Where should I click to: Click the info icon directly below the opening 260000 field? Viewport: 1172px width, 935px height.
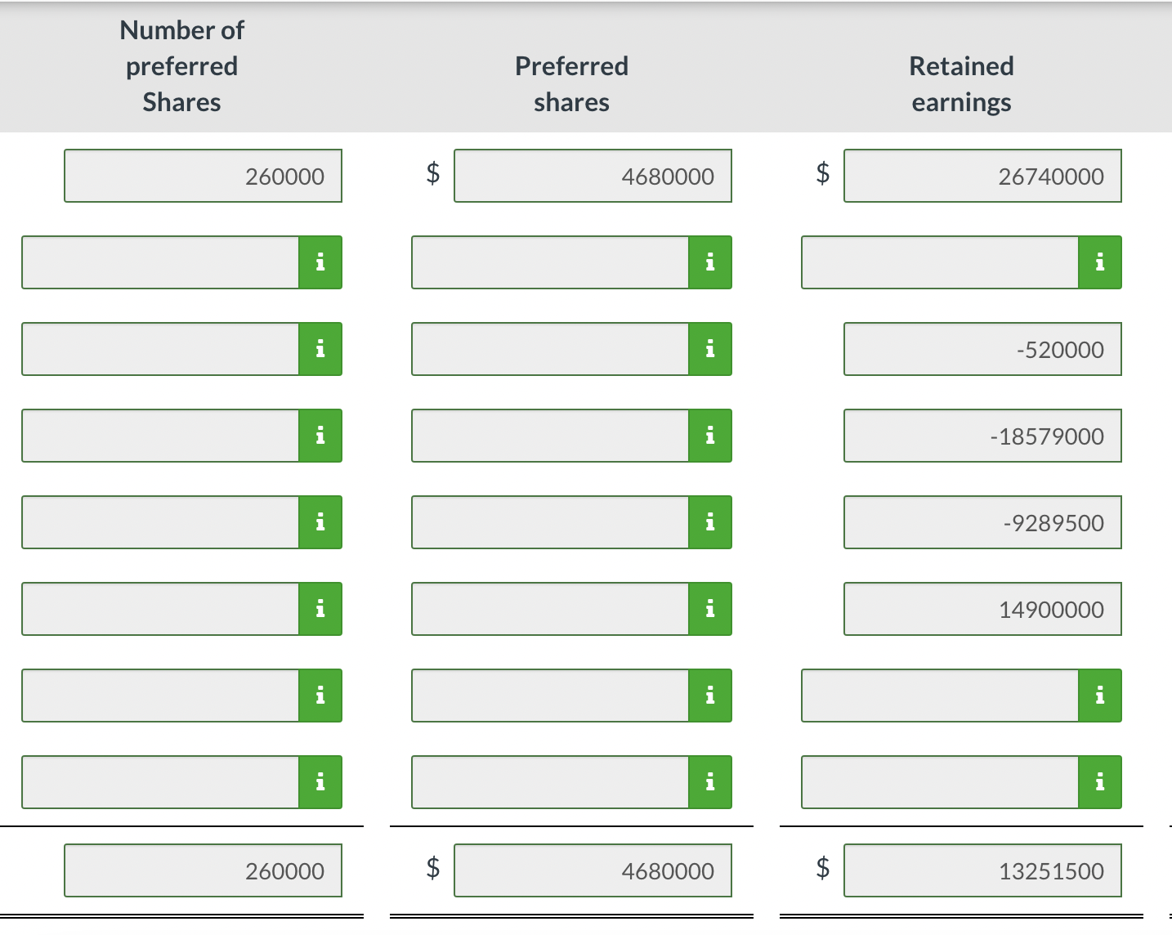[x=320, y=262]
